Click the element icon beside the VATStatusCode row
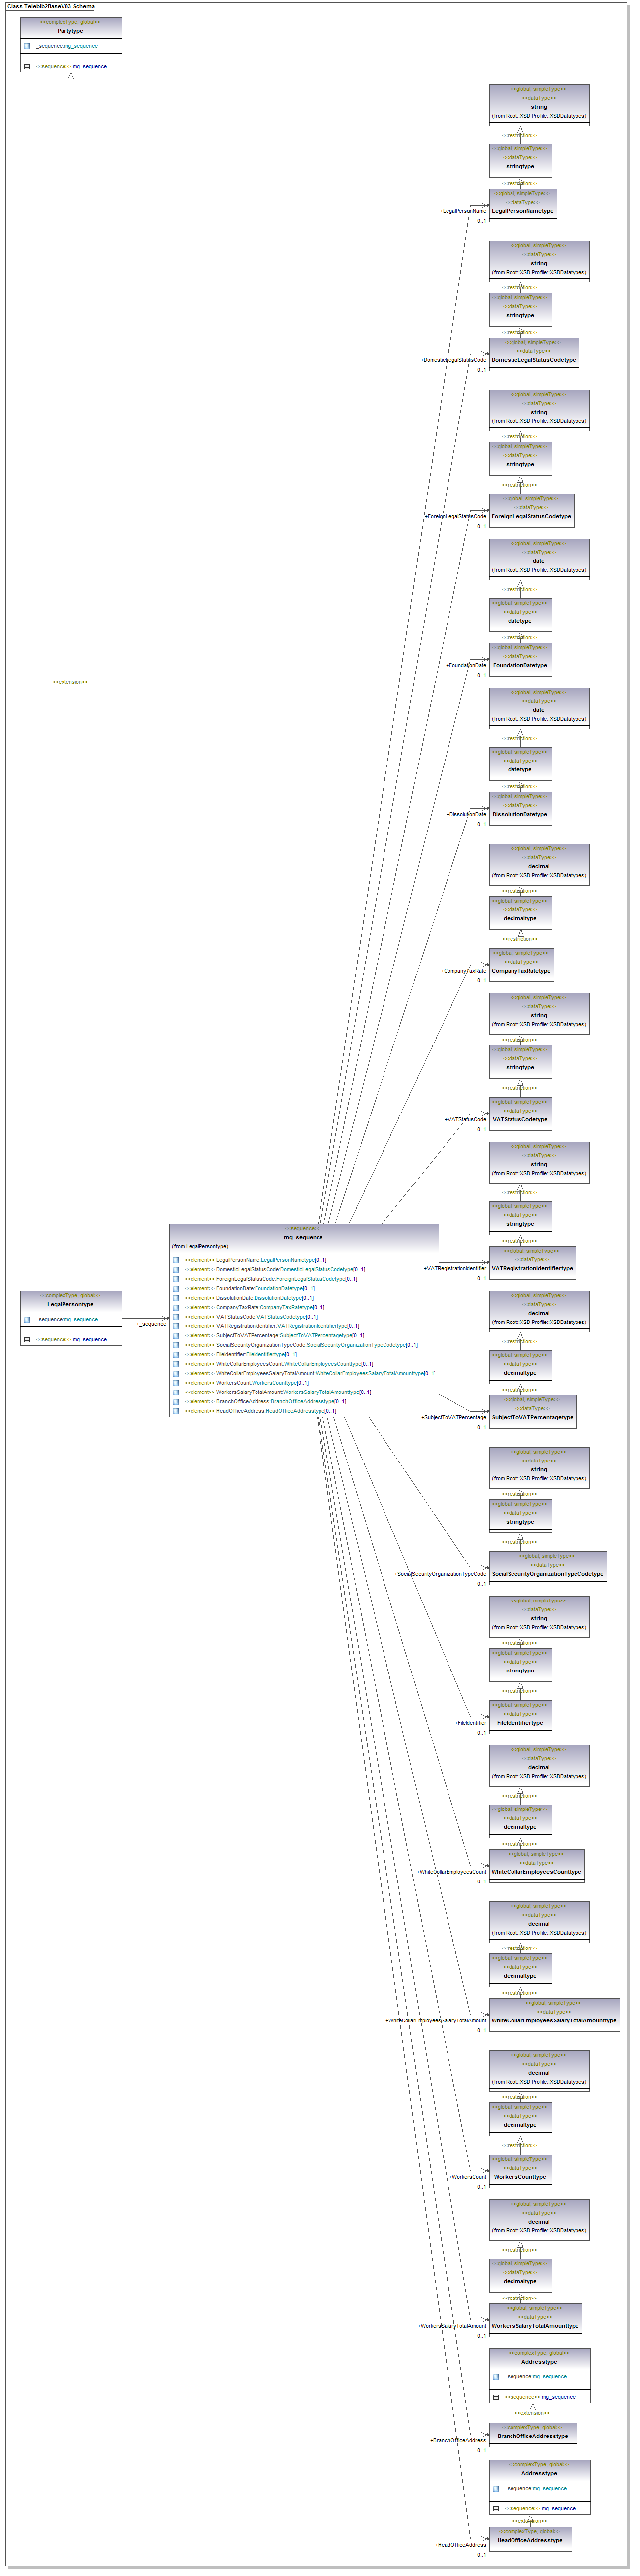Screen dimensions: 640x2576 (176, 1317)
